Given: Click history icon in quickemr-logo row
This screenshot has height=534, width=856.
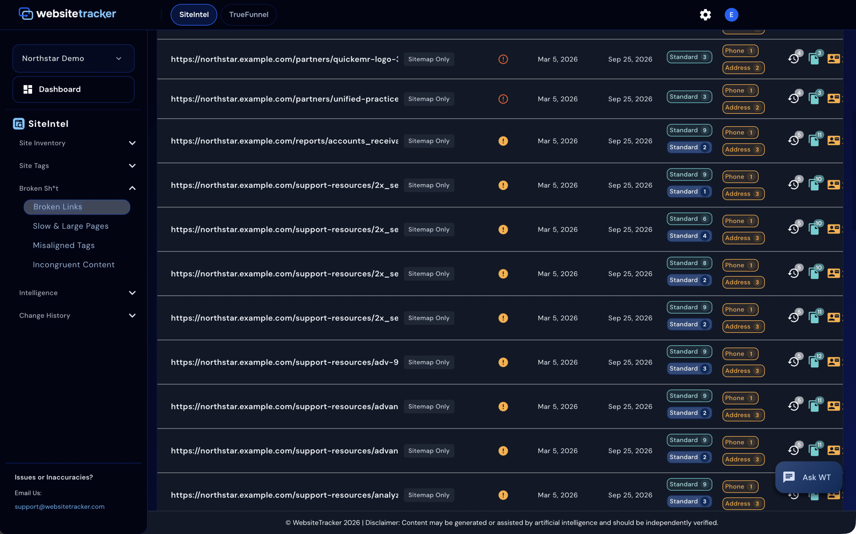Looking at the screenshot, I should (x=794, y=59).
